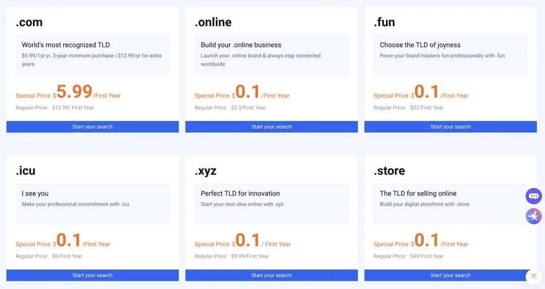Click "The TLD for selling online" text
The width and height of the screenshot is (545, 289).
point(418,193)
